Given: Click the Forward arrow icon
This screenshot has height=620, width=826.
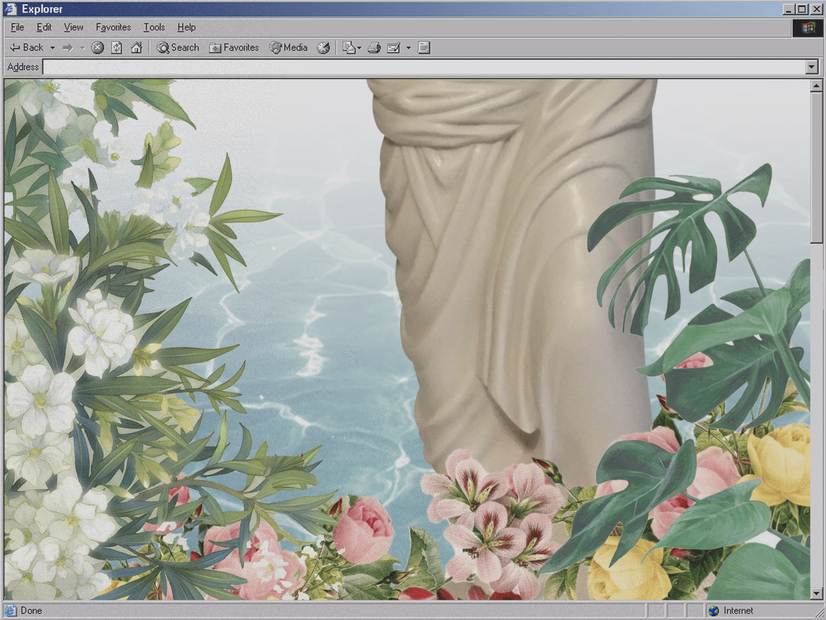Looking at the screenshot, I should tap(68, 48).
